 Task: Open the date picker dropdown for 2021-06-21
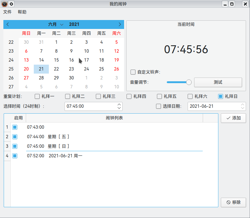click(243, 106)
